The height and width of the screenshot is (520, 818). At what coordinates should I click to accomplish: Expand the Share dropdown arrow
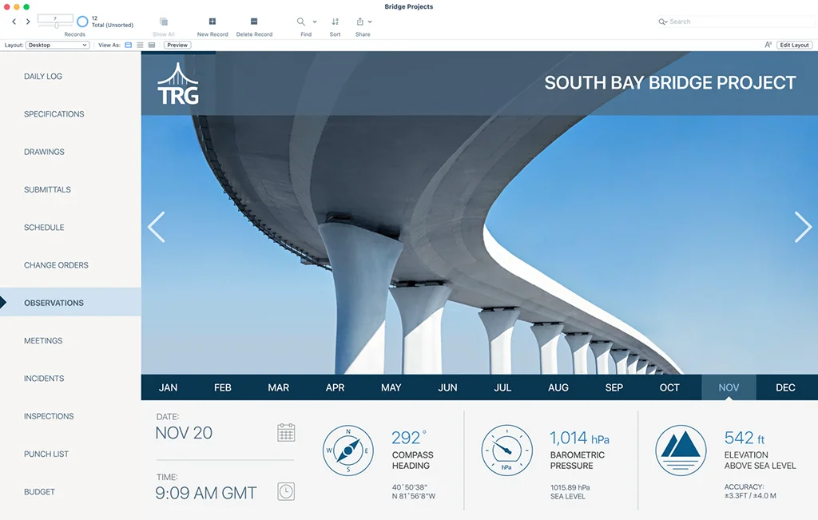click(370, 22)
